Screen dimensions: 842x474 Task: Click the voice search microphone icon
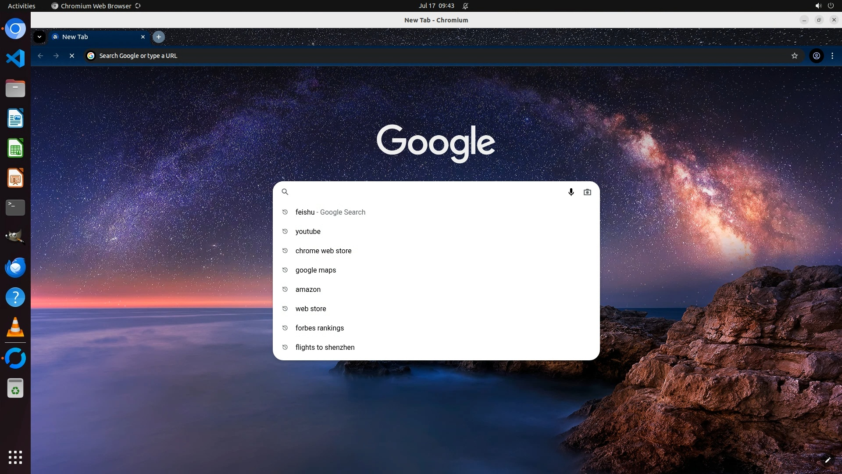pyautogui.click(x=571, y=192)
